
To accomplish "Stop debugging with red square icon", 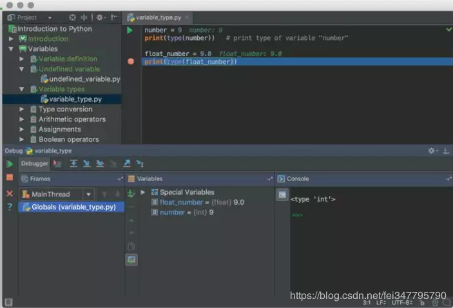I will (x=10, y=177).
